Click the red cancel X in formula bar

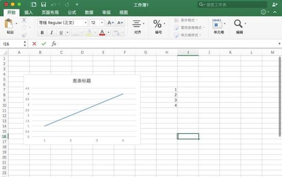pos(34,44)
